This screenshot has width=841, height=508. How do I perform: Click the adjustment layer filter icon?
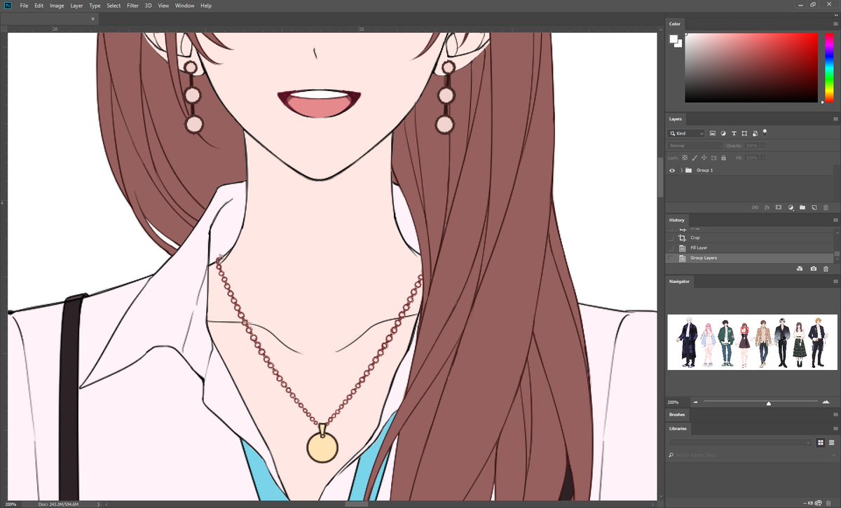(x=723, y=133)
